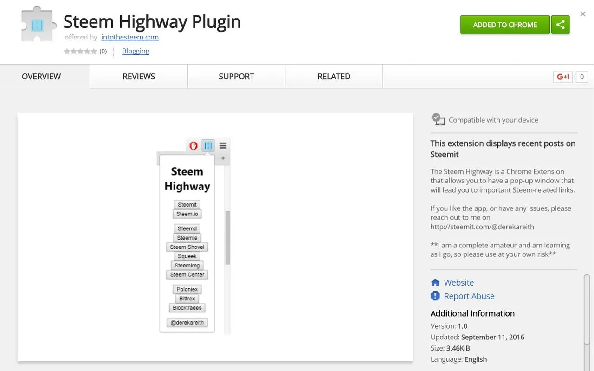
Task: Select the Overview tab
Action: click(41, 77)
